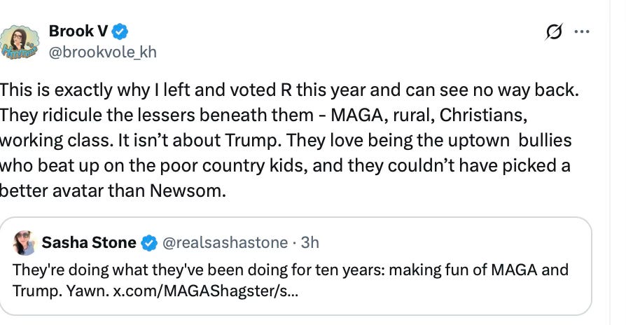
Task: Click the Sasha Stone display name
Action: pyautogui.click(x=89, y=243)
